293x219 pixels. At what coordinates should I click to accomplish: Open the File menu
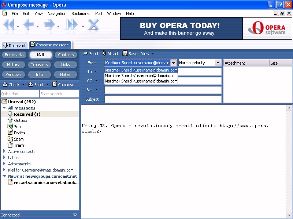point(15,14)
